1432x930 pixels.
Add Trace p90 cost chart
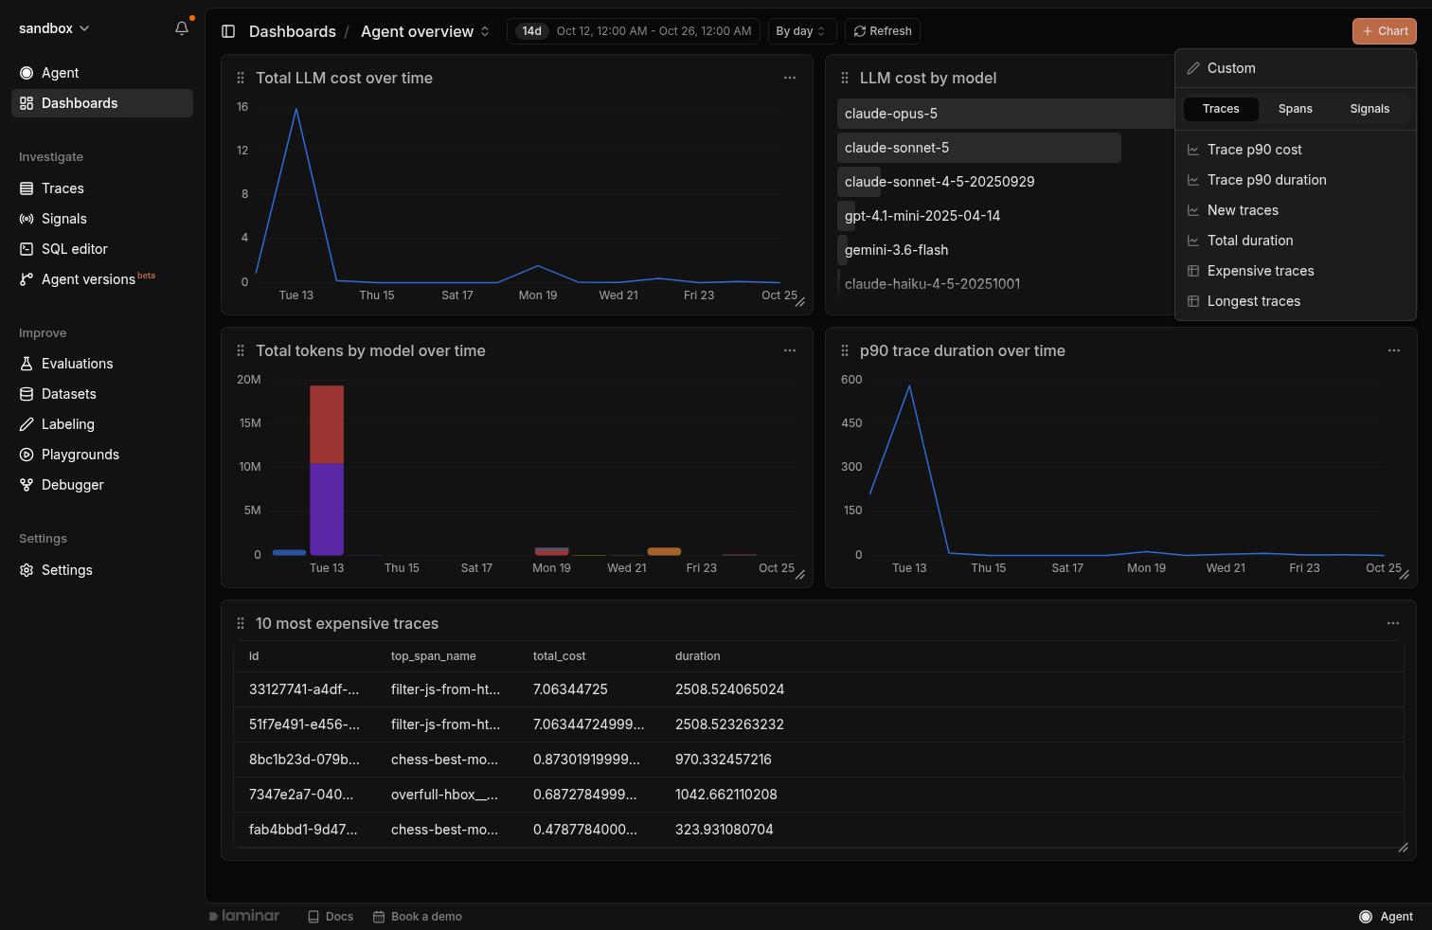(1296, 150)
